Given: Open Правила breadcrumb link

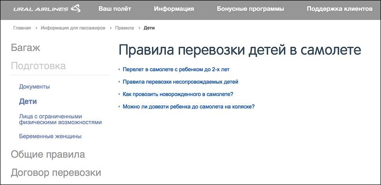Looking at the screenshot, I should pos(124,28).
